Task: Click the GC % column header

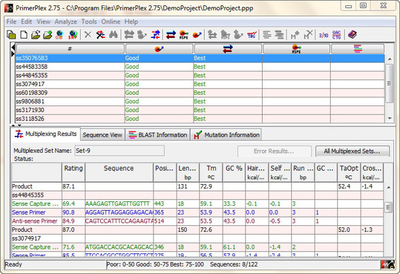Action: pyautogui.click(x=234, y=173)
